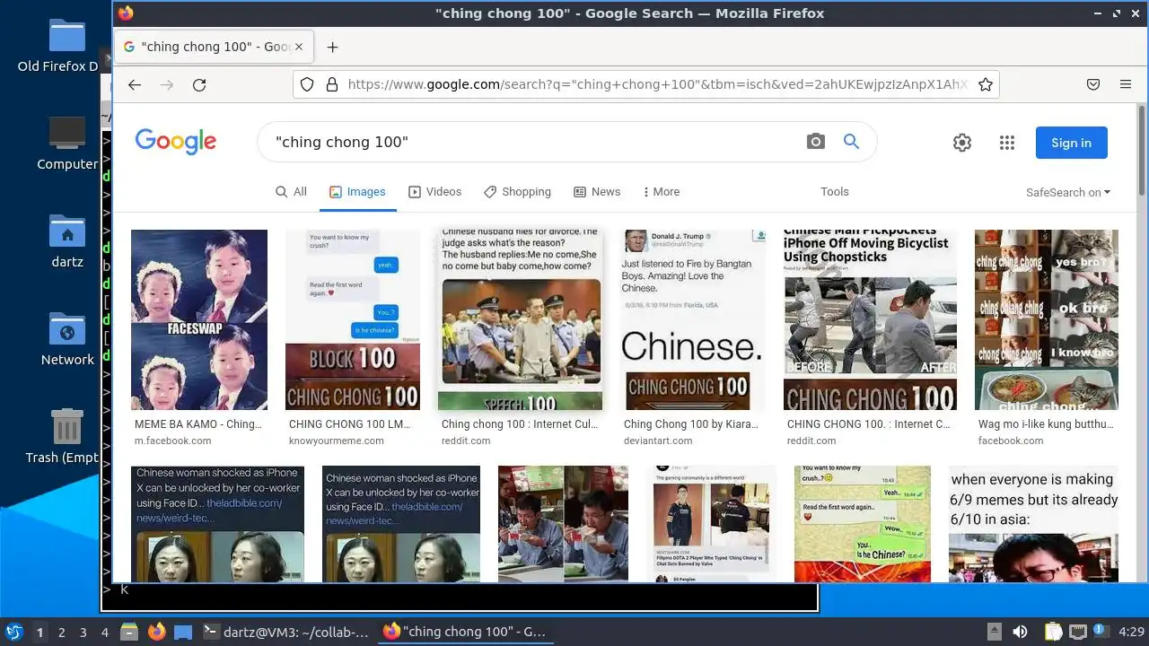
Task: Click the facebook.com source link
Action: point(1011,441)
